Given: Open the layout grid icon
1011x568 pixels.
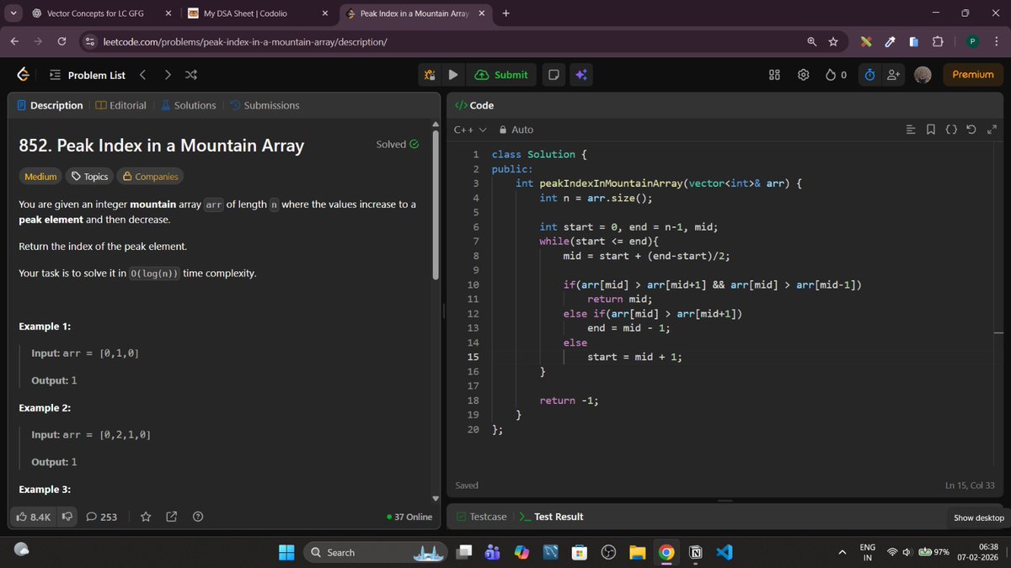Looking at the screenshot, I should click(x=775, y=75).
